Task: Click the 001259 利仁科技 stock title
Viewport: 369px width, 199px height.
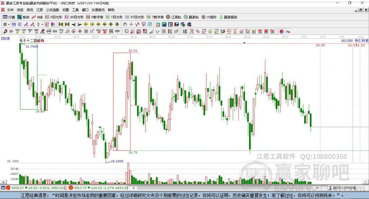Action: 355,41
